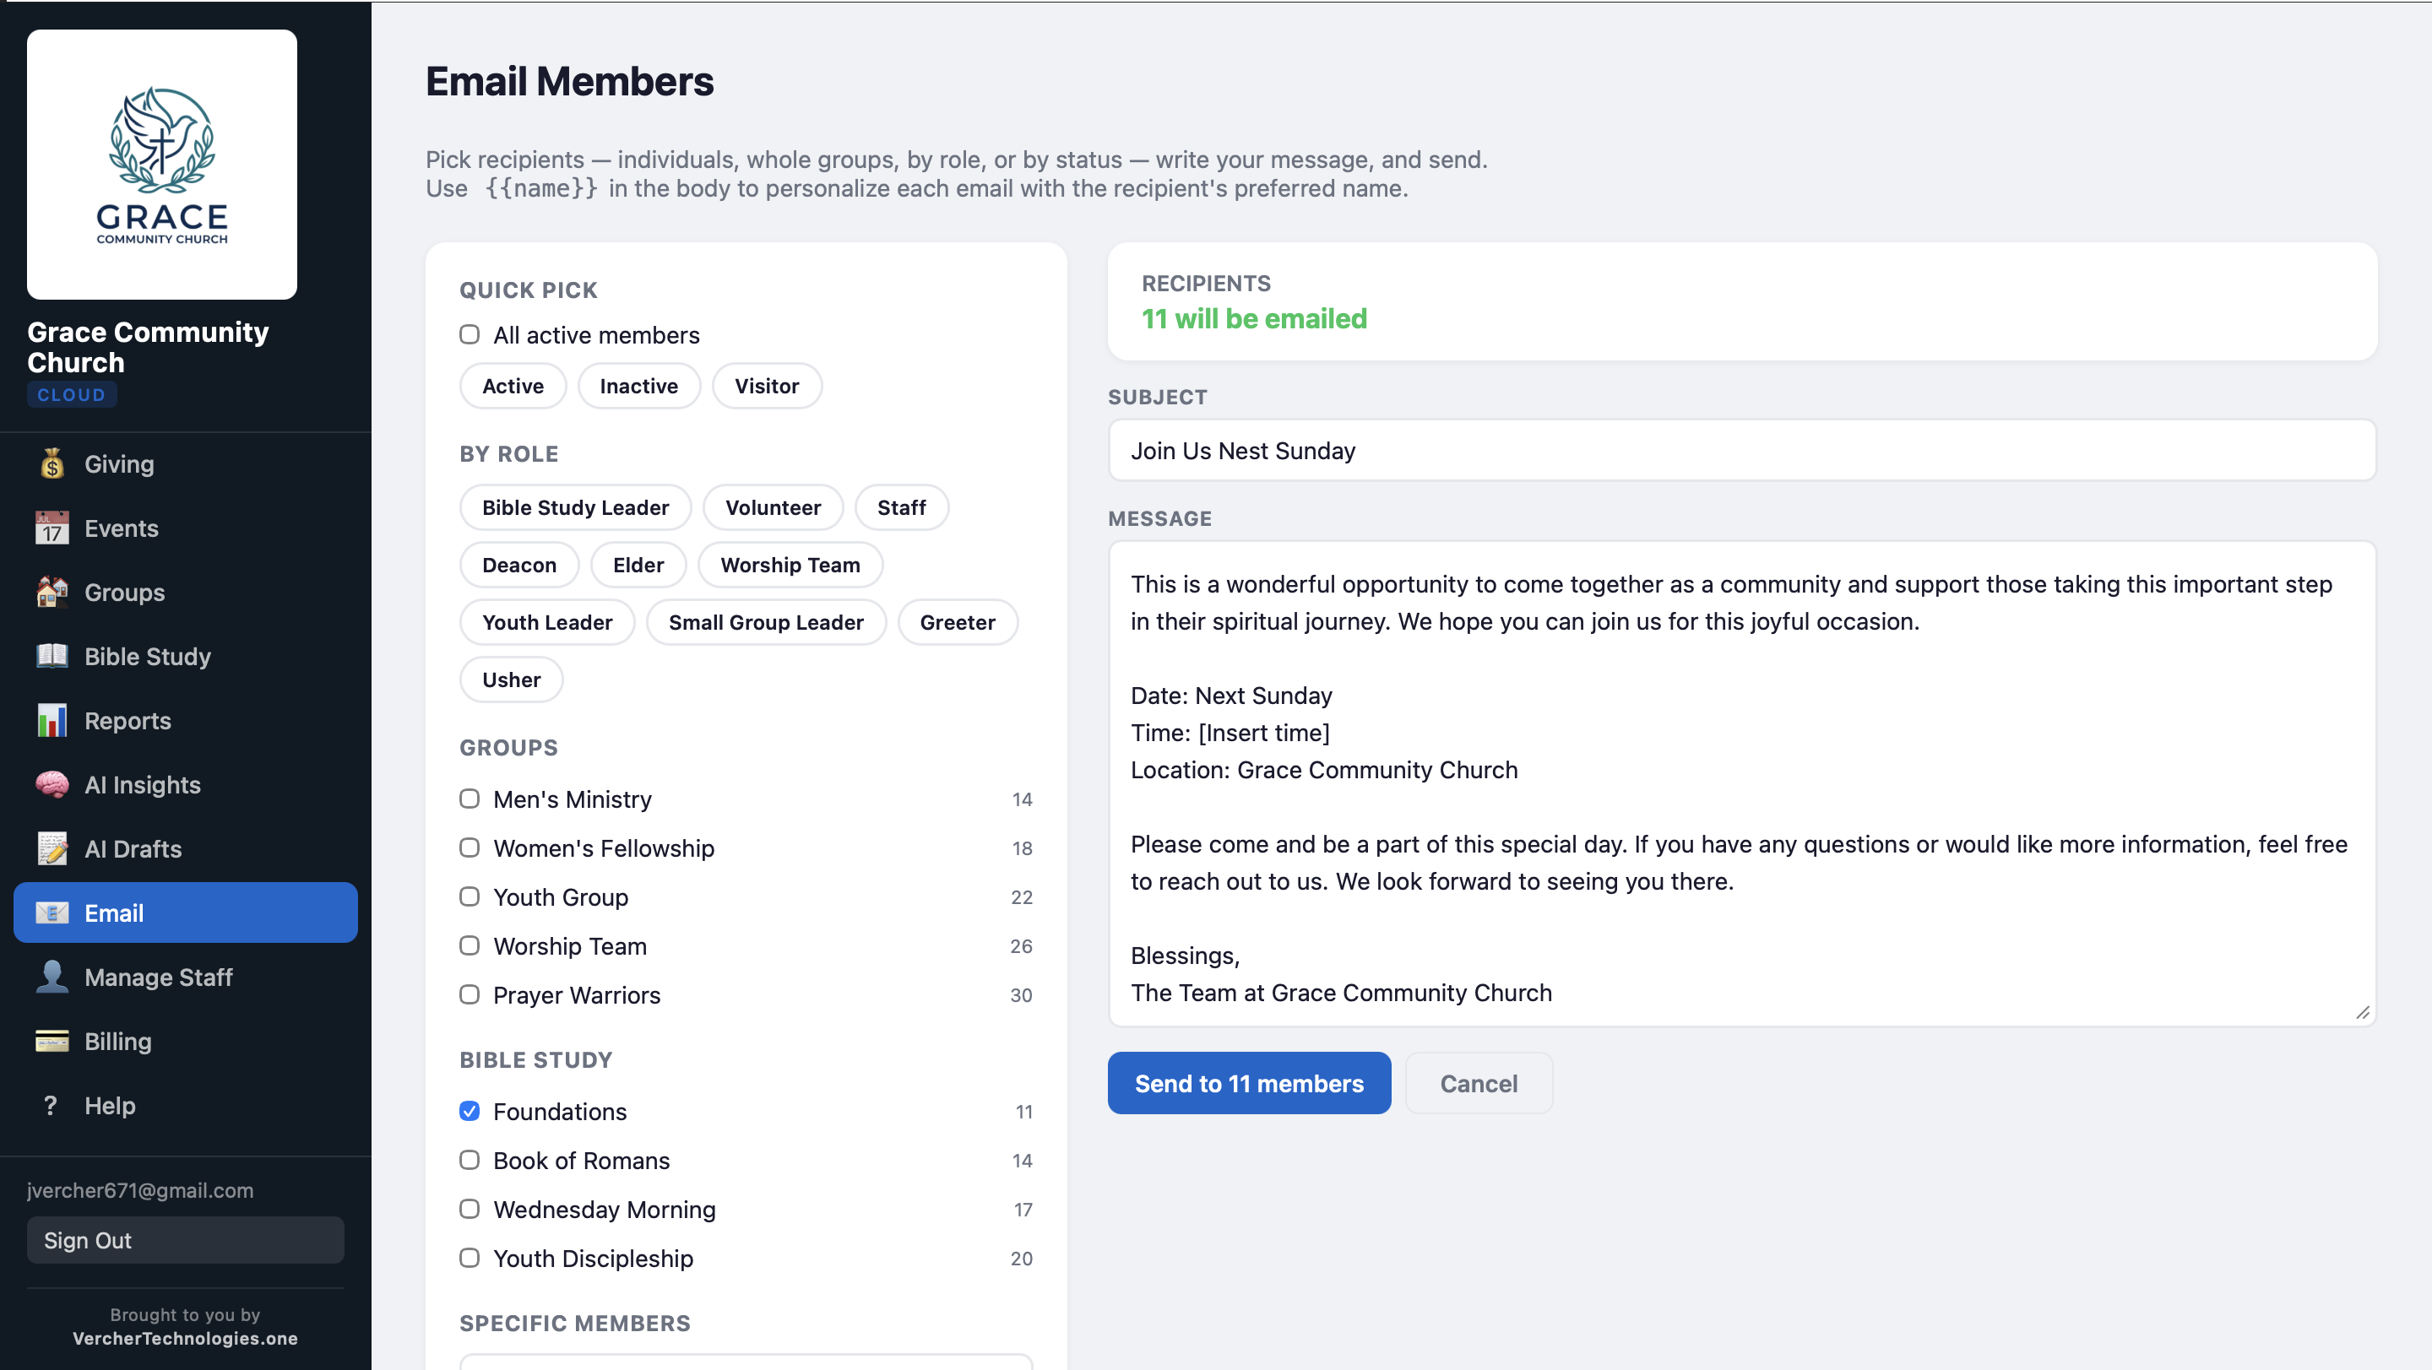This screenshot has height=1370, width=2432.
Task: Uncheck the Foundations Bible study checkbox
Action: click(470, 1111)
